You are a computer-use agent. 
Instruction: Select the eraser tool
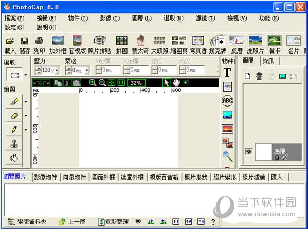click(14, 116)
